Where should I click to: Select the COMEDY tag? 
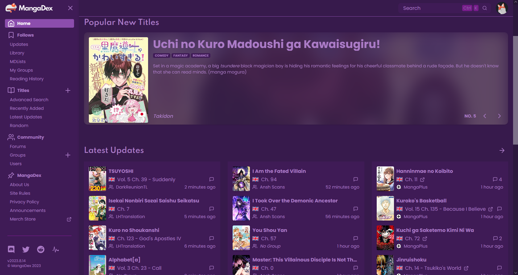click(x=162, y=56)
